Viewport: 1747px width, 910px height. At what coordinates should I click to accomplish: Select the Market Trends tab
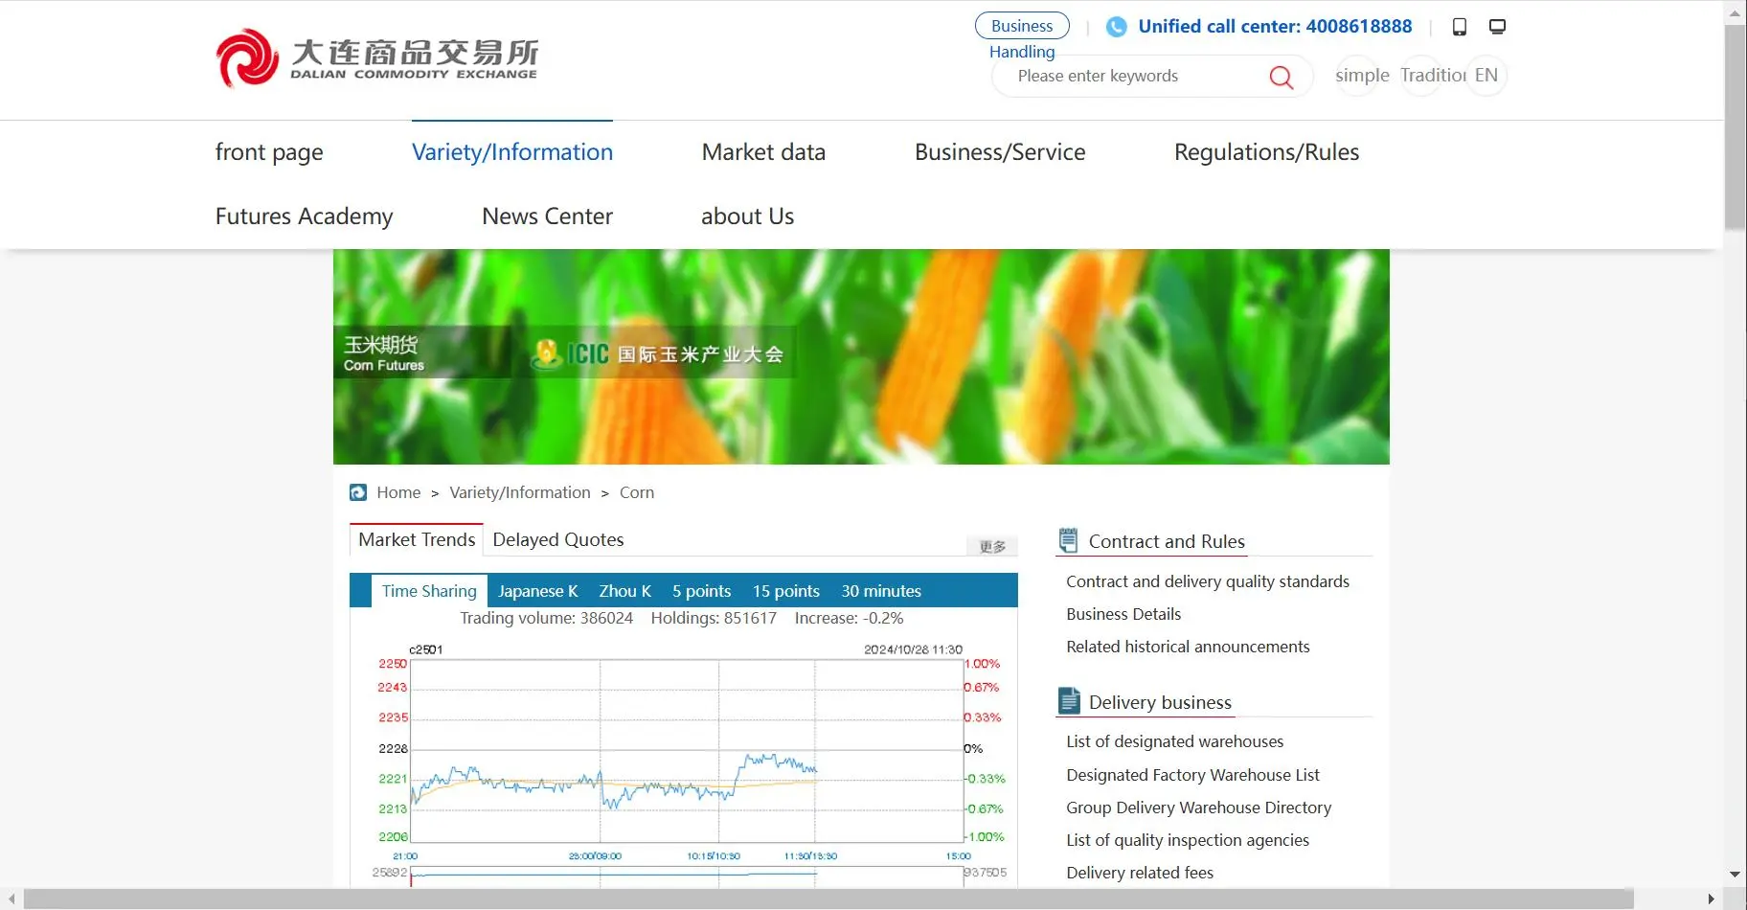pyautogui.click(x=417, y=539)
